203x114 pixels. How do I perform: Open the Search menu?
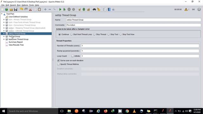[x=13, y=5]
